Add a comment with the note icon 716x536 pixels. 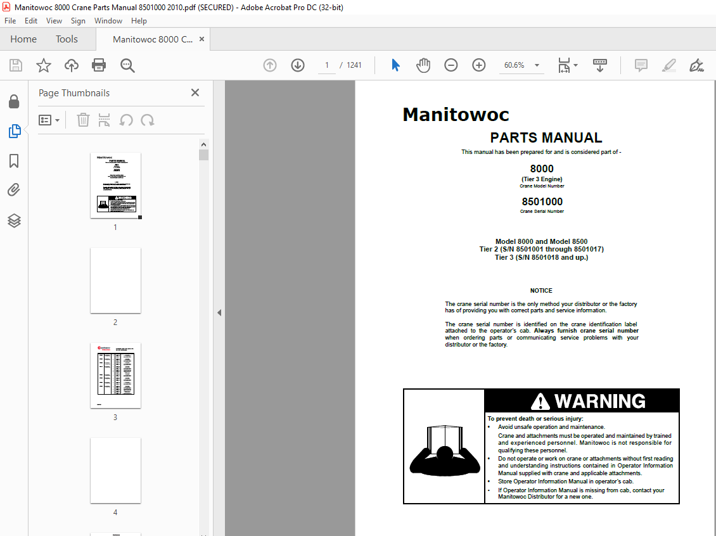tap(641, 65)
